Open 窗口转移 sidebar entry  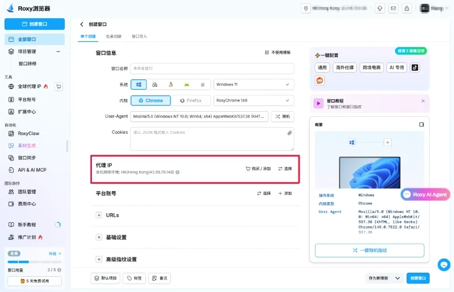tap(27, 64)
